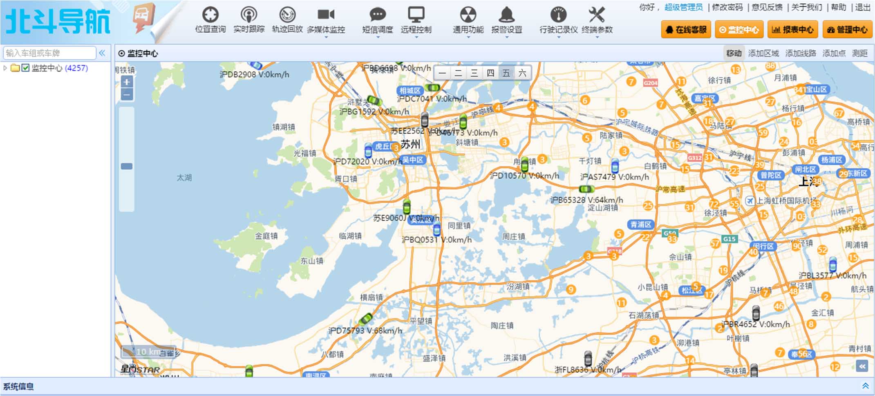The image size is (875, 396).
Task: Select the 测距 distance measure tool
Action: (x=859, y=53)
